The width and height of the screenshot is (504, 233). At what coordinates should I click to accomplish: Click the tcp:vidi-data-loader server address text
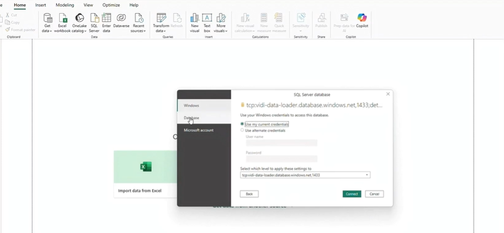(314, 105)
